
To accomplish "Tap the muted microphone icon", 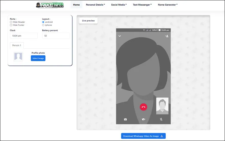I will (x=161, y=119).
